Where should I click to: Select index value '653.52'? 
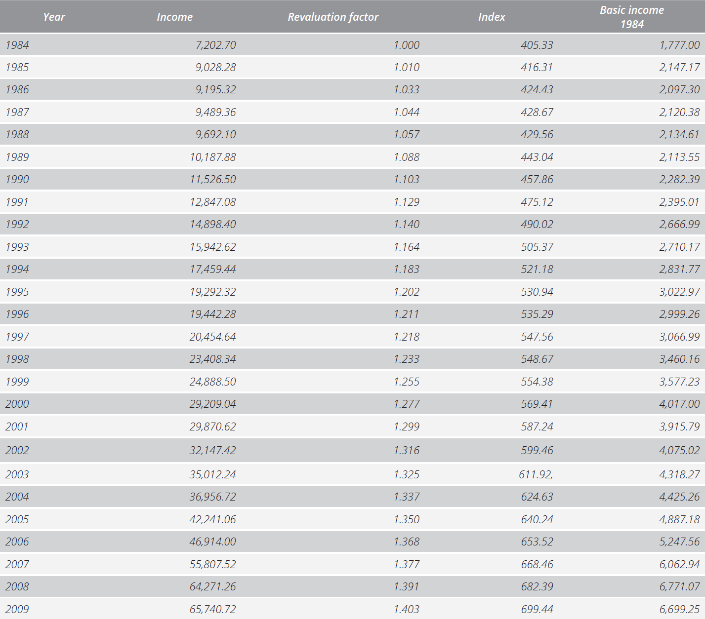click(537, 542)
